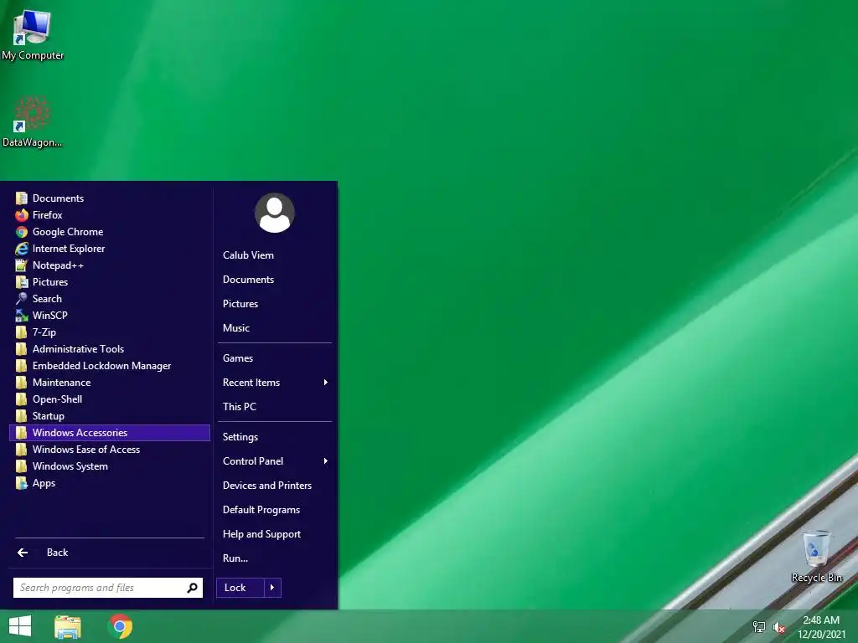
Task: Click the Pictures icon in programs list
Action: [21, 282]
